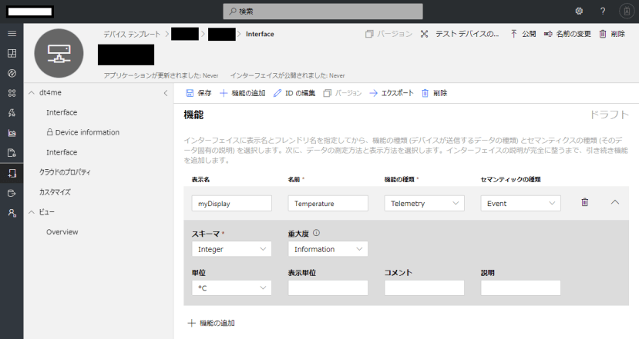Click 名前の変更 rename button
Screen dimensions: 639x339
click(x=567, y=34)
